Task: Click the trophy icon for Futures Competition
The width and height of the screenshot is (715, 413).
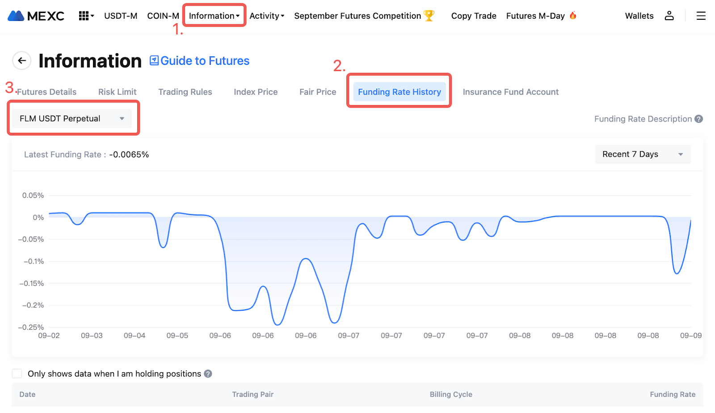Action: pyautogui.click(x=429, y=16)
